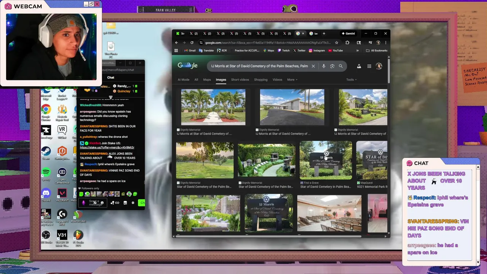Viewport: 487px width, 274px height.
Task: Open Elgato Camera Hub shortcut
Action: [62, 176]
